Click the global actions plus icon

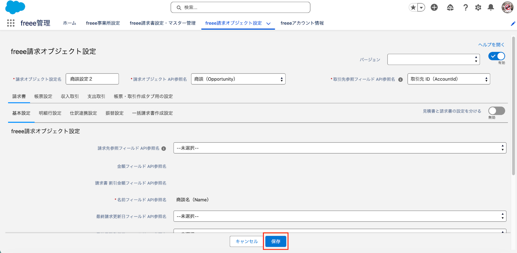pos(434,7)
